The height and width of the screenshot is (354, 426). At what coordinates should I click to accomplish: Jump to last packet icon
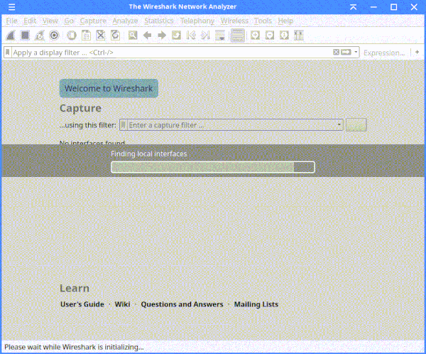pyautogui.click(x=206, y=36)
